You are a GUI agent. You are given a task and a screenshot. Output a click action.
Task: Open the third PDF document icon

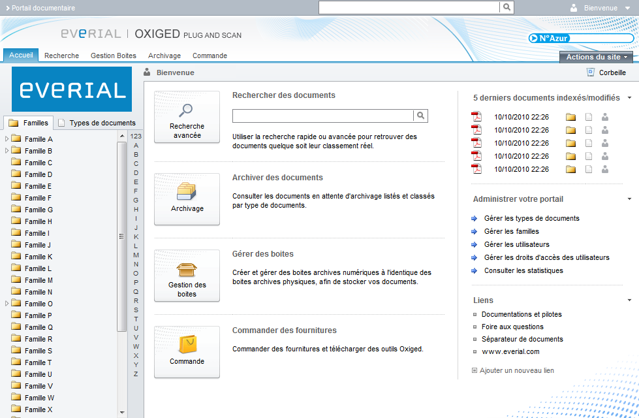[476, 143]
